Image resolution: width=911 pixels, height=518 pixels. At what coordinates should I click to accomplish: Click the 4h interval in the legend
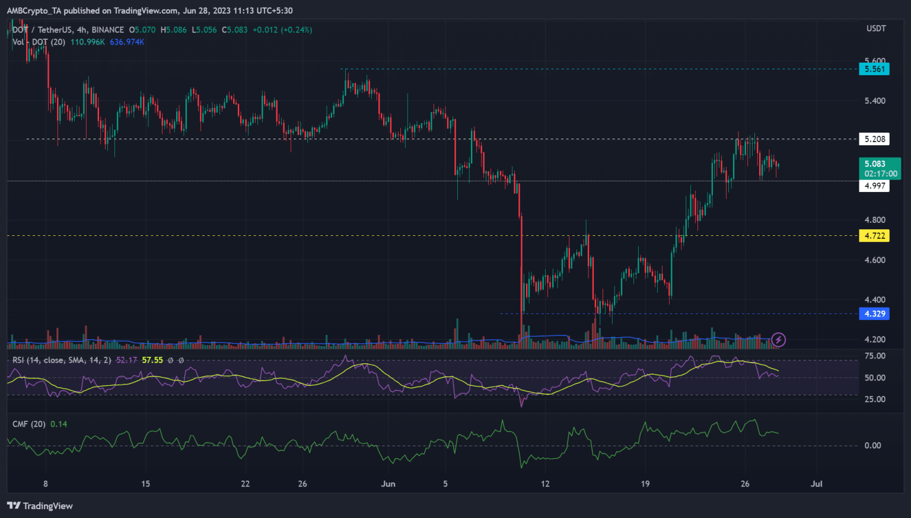click(x=82, y=30)
